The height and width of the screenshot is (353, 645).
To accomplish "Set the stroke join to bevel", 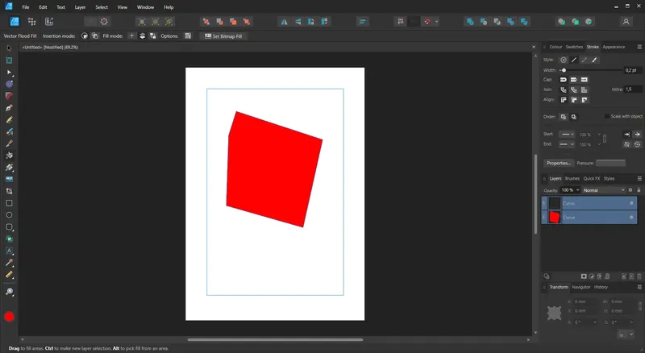I will (573, 89).
